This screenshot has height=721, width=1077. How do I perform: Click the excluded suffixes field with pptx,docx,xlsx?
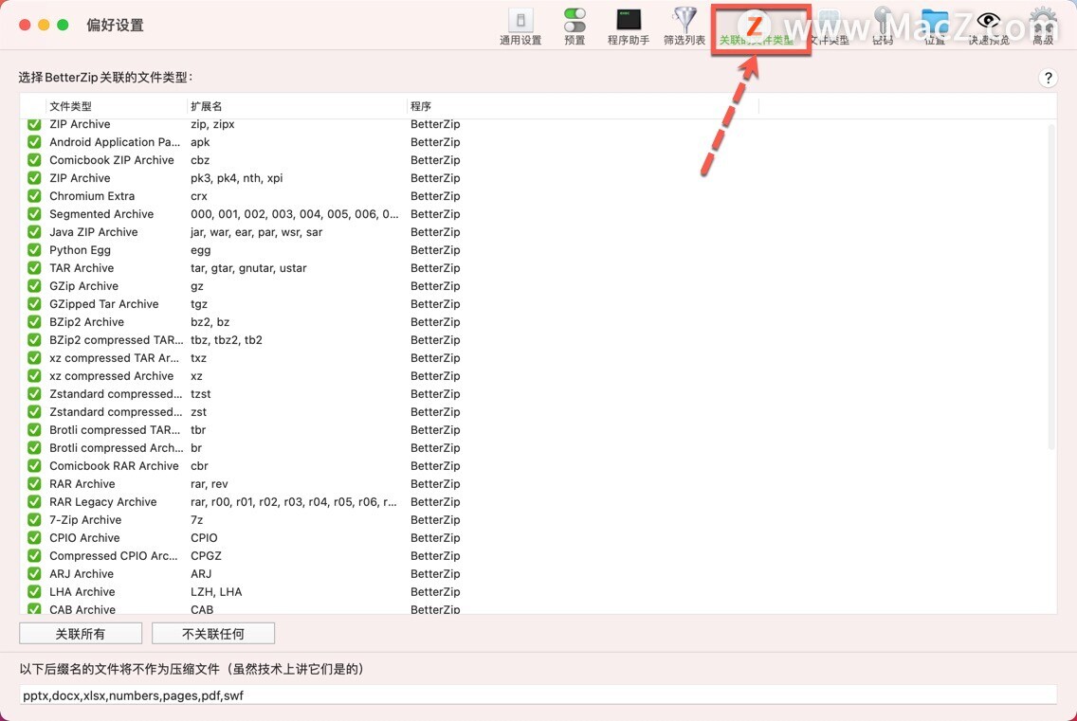[x=538, y=694]
